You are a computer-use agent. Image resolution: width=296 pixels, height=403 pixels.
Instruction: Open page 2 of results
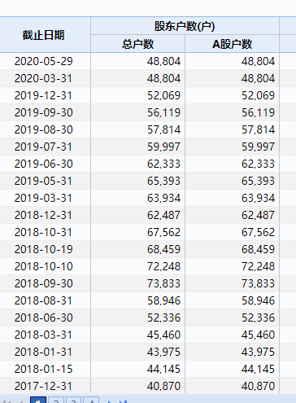[x=56, y=400]
